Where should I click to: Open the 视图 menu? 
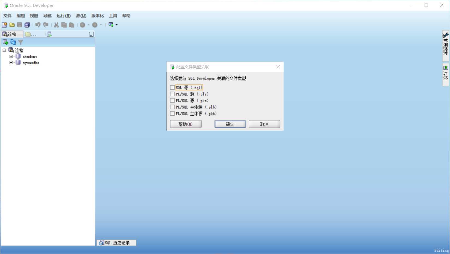click(x=34, y=16)
